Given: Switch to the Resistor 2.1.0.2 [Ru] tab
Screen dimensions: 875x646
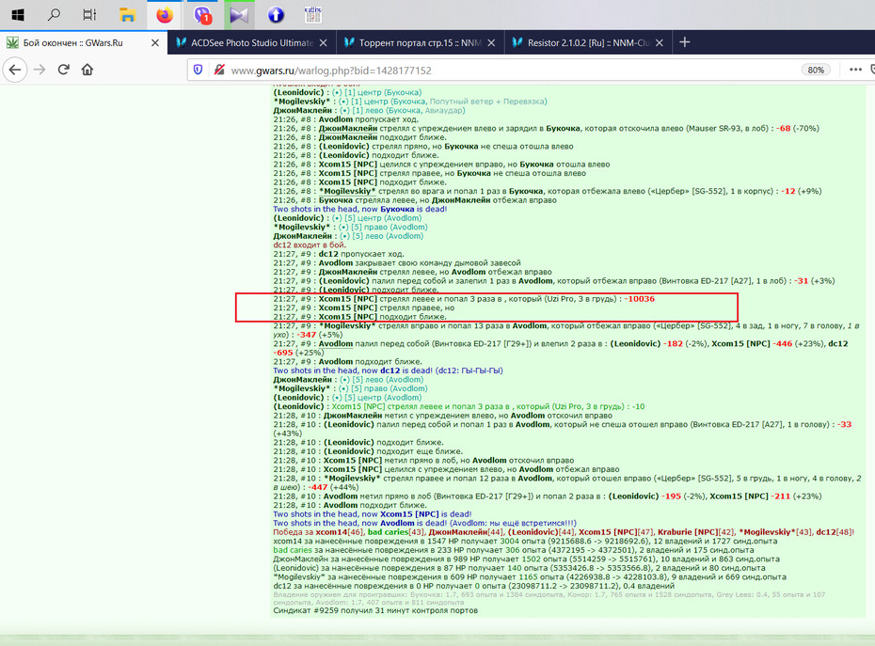Looking at the screenshot, I should (588, 42).
